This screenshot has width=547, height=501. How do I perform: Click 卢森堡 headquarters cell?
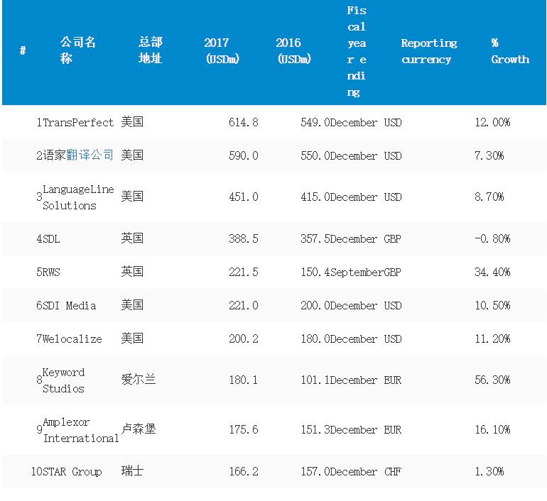139,429
